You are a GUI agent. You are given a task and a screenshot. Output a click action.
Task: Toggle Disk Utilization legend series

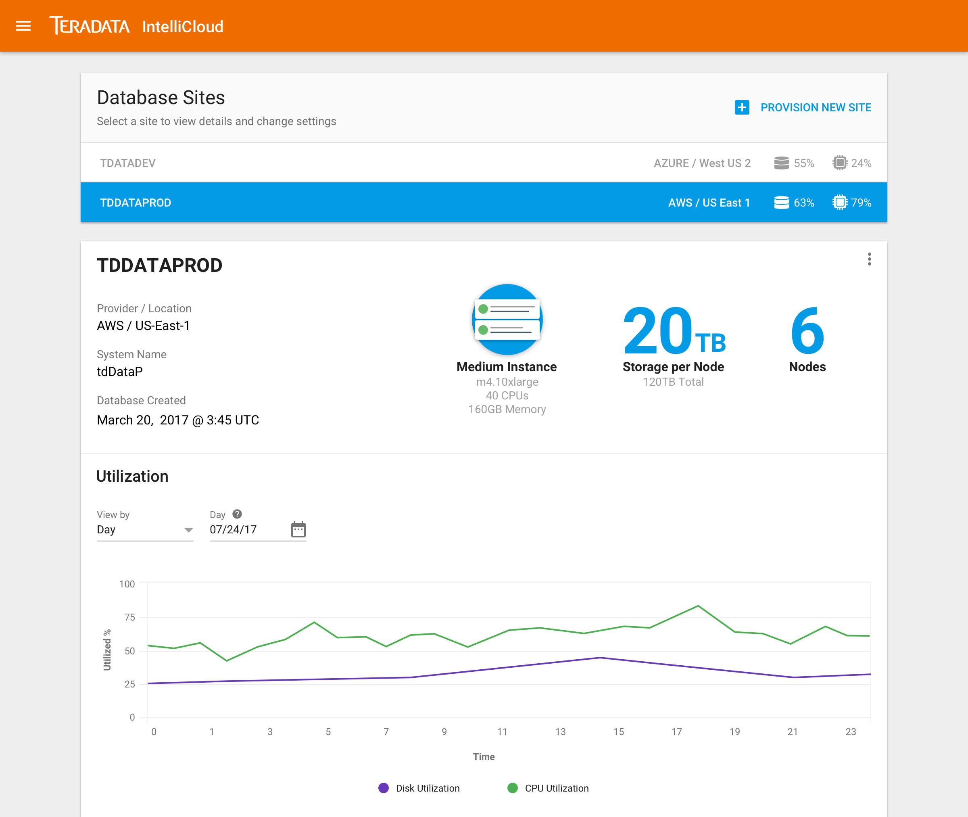[x=419, y=788]
